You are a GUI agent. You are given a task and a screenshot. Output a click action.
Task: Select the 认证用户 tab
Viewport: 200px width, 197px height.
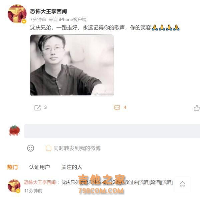(x=39, y=167)
